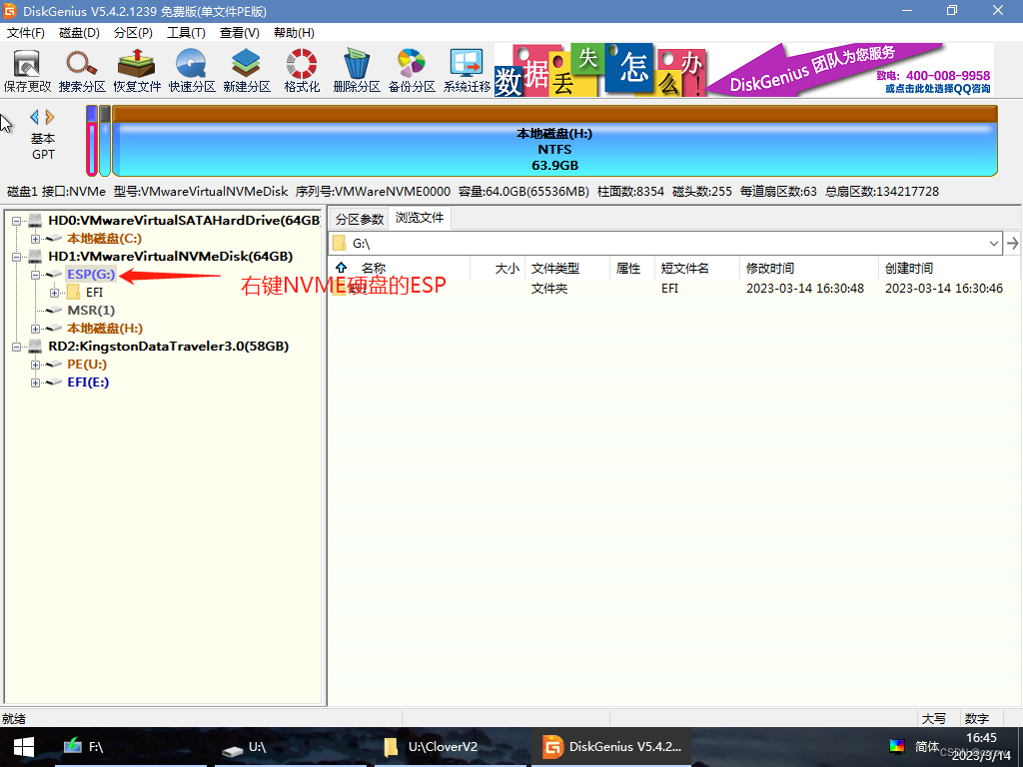The width and height of the screenshot is (1023, 767).
Task: Select the H: NTFS partition bar
Action: 554,142
